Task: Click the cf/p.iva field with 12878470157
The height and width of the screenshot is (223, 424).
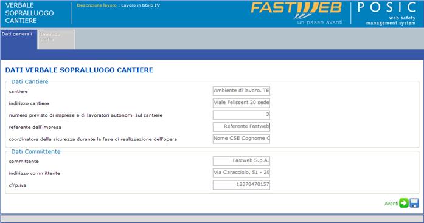Action: coord(242,185)
